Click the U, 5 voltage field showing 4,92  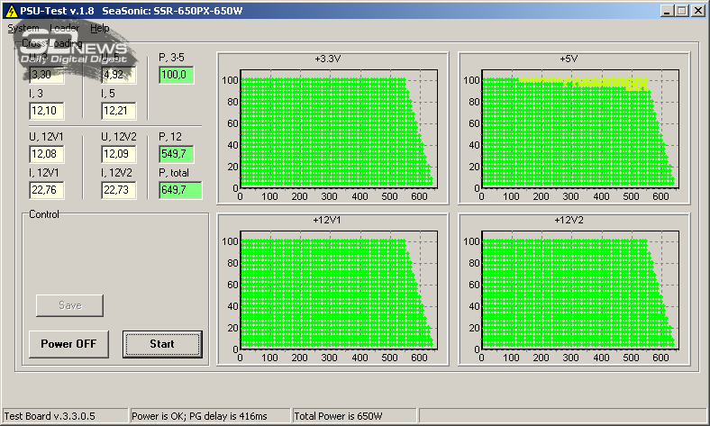point(119,75)
